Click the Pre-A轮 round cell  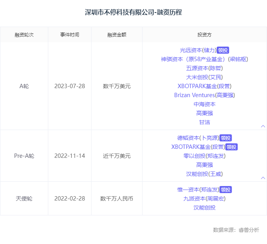tap(24, 156)
